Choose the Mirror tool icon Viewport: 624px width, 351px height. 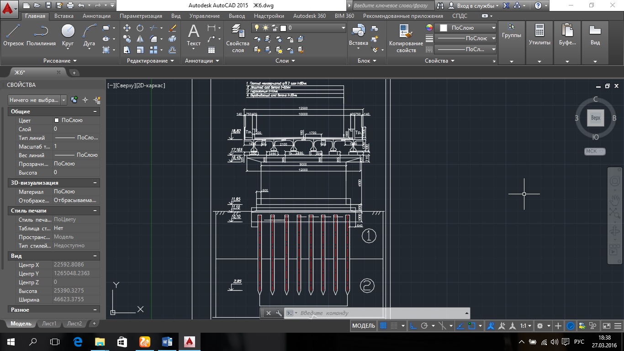tap(140, 39)
